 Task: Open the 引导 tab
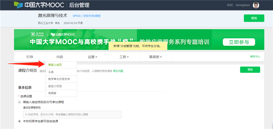tap(30, 57)
